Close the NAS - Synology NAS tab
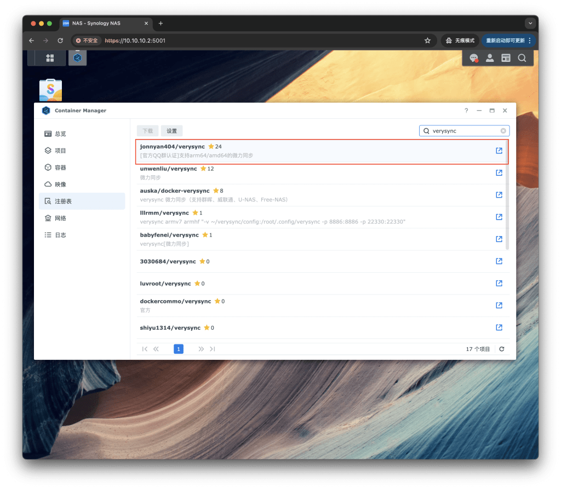 (x=146, y=23)
